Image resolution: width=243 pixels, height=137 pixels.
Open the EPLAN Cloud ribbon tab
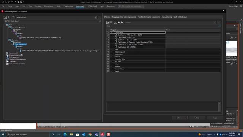coord(92,6)
